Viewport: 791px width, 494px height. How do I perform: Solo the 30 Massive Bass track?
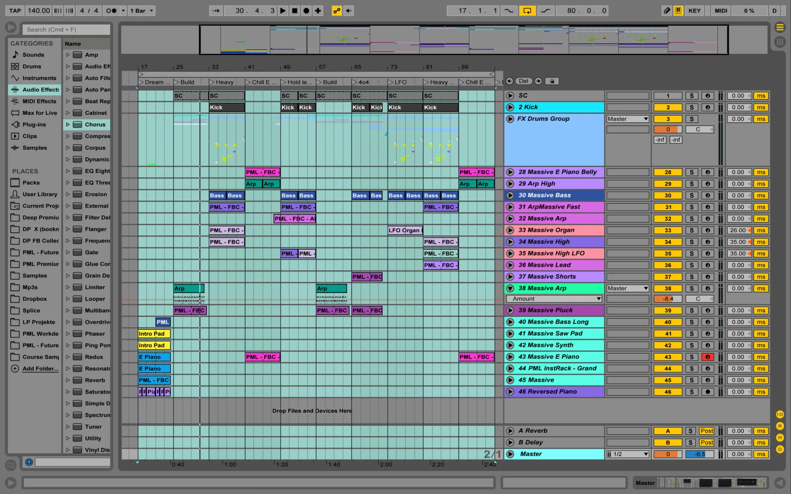click(692, 195)
